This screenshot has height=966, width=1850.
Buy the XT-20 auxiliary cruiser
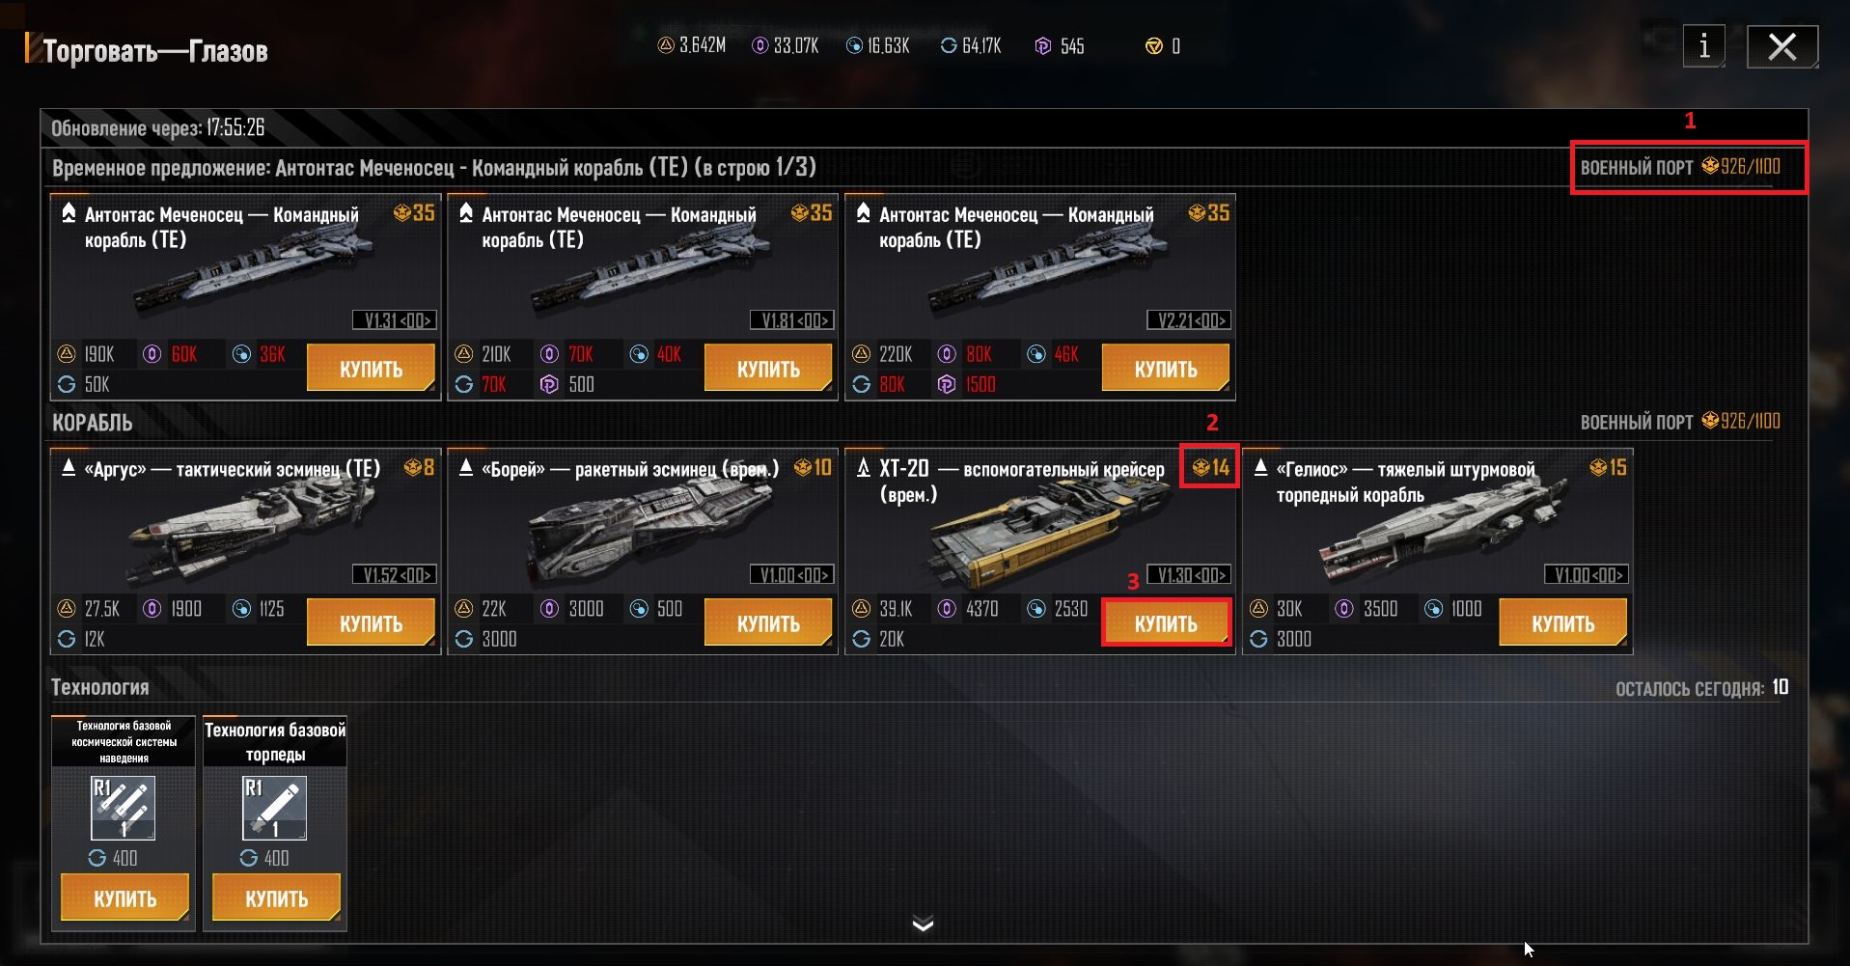(x=1166, y=623)
